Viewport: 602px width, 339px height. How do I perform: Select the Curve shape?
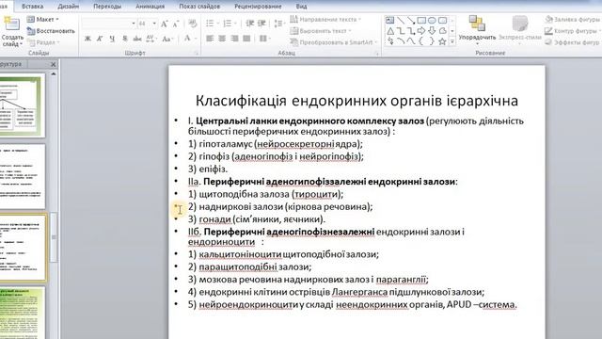click(411, 41)
